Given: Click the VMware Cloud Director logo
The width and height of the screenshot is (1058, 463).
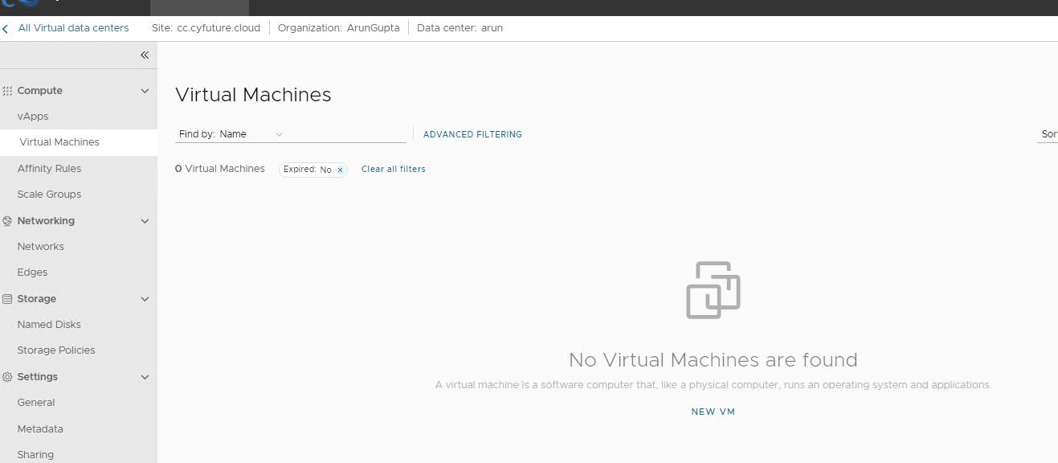Looking at the screenshot, I should click(x=22, y=4).
